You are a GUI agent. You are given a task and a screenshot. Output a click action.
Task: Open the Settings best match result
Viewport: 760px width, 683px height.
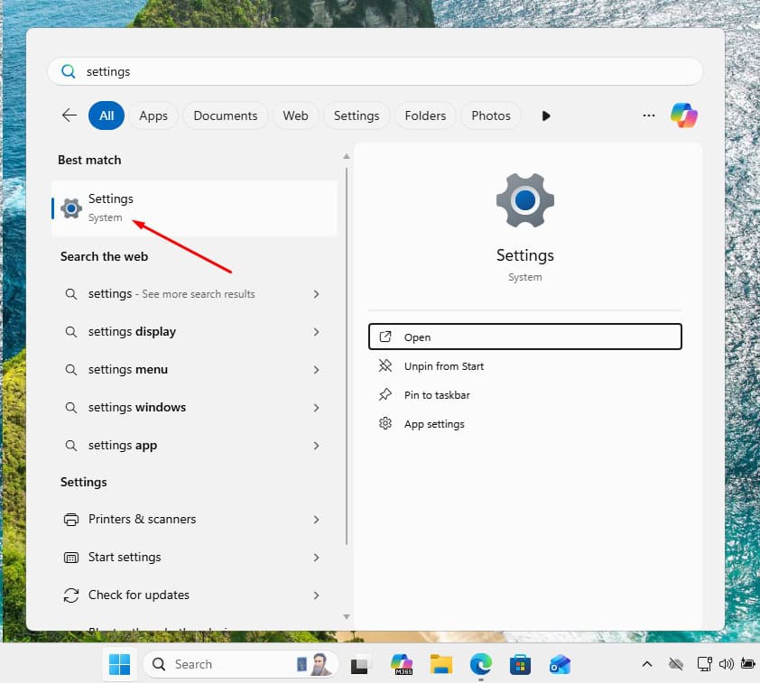tap(194, 208)
